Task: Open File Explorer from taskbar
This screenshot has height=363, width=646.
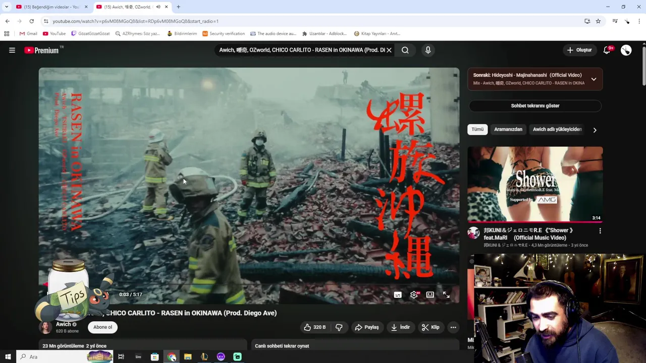Action: click(x=188, y=357)
